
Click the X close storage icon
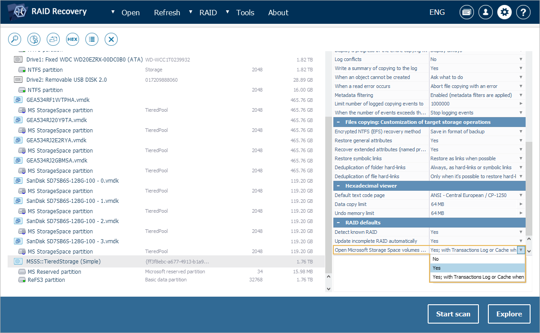click(111, 39)
